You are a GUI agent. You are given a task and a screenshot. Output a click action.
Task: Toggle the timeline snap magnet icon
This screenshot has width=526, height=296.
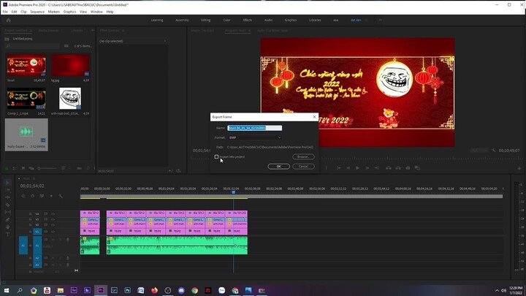tap(33, 196)
